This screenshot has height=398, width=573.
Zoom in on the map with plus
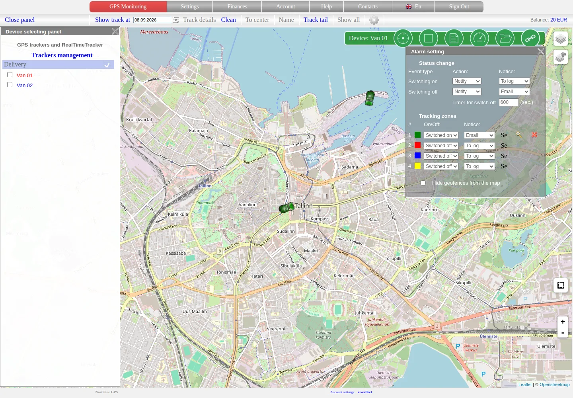coord(563,322)
